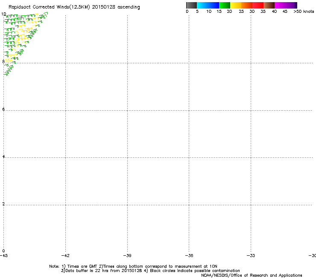This screenshot has width=316, height=278.
Task: Click the longitude axis label '-36'
Action: pos(189,256)
